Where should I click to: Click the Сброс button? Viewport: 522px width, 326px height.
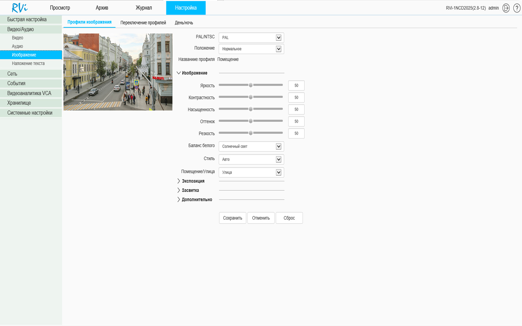click(289, 218)
